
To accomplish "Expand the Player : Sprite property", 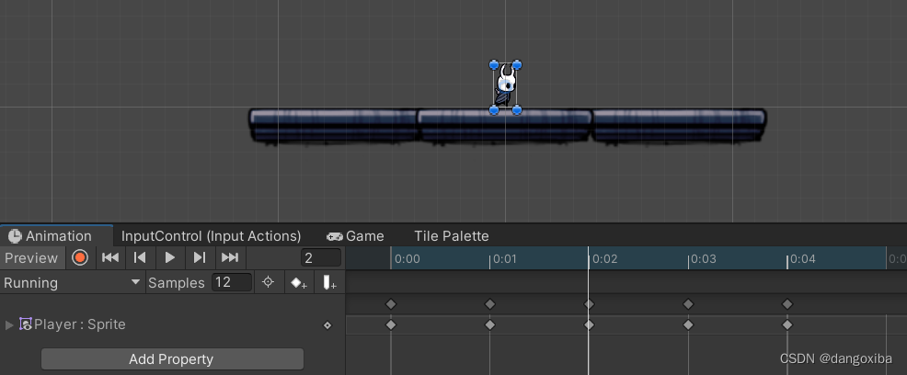I will tap(8, 324).
